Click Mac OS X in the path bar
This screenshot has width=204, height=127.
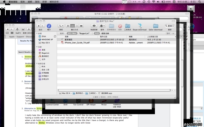(64, 93)
